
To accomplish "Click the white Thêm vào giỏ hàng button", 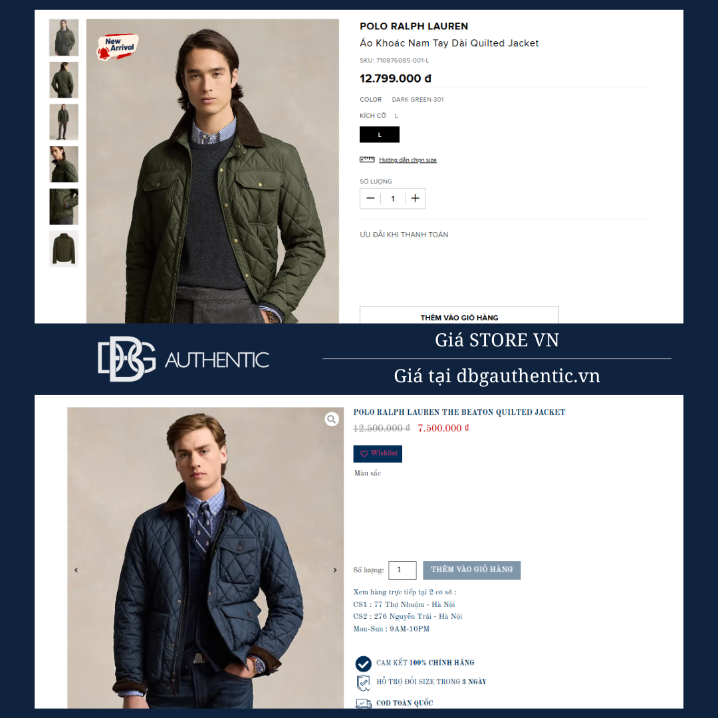I will pyautogui.click(x=459, y=315).
